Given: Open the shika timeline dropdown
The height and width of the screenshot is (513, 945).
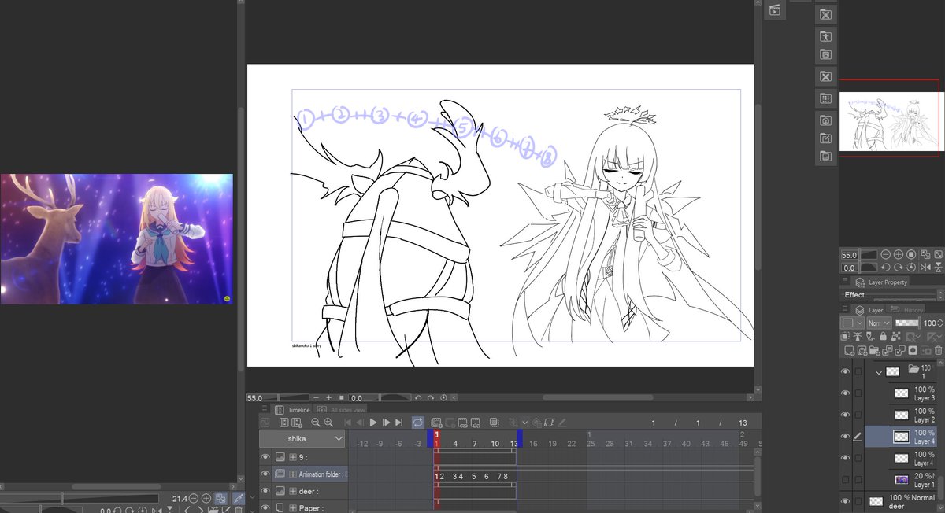Looking at the screenshot, I should 302,438.
